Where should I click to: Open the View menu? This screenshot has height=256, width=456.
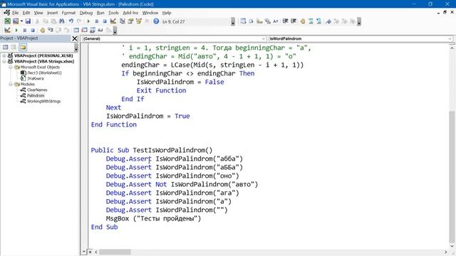click(x=38, y=13)
